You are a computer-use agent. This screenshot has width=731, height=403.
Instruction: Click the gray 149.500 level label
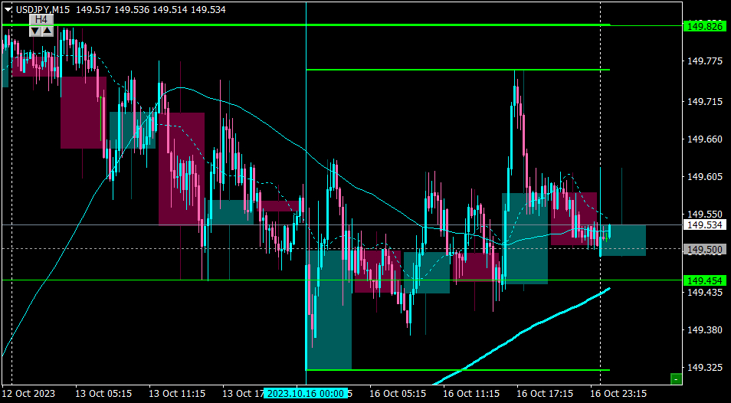[x=705, y=250]
